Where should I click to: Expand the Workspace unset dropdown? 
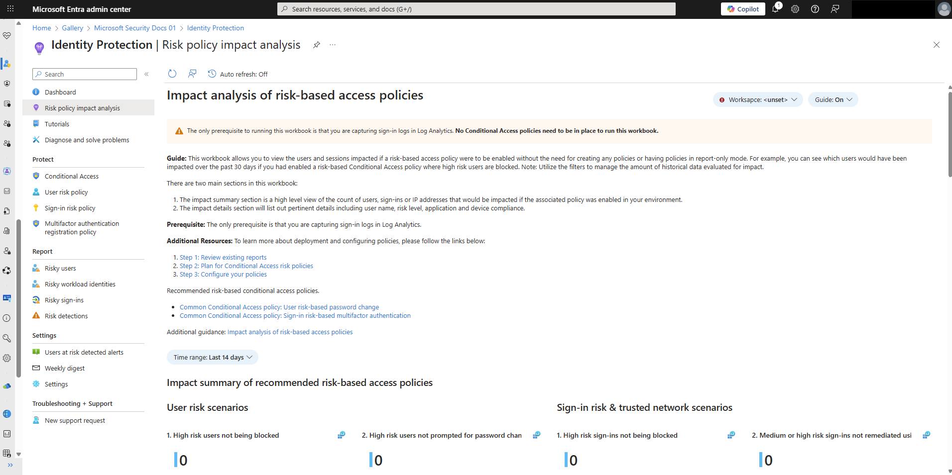758,99
